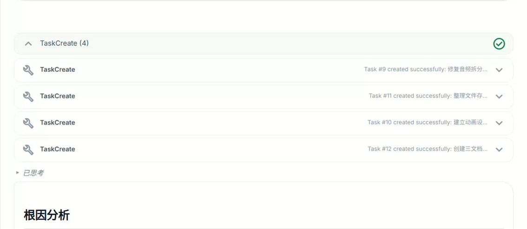Collapse the TaskCreate (4) group chevron
This screenshot has height=229, width=527.
pyautogui.click(x=28, y=44)
